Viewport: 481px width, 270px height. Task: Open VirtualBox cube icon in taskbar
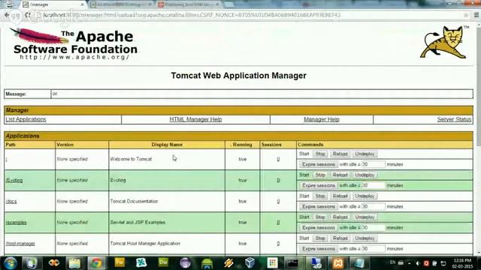[250, 262]
